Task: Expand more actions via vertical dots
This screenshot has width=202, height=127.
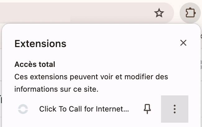Action: [175, 109]
